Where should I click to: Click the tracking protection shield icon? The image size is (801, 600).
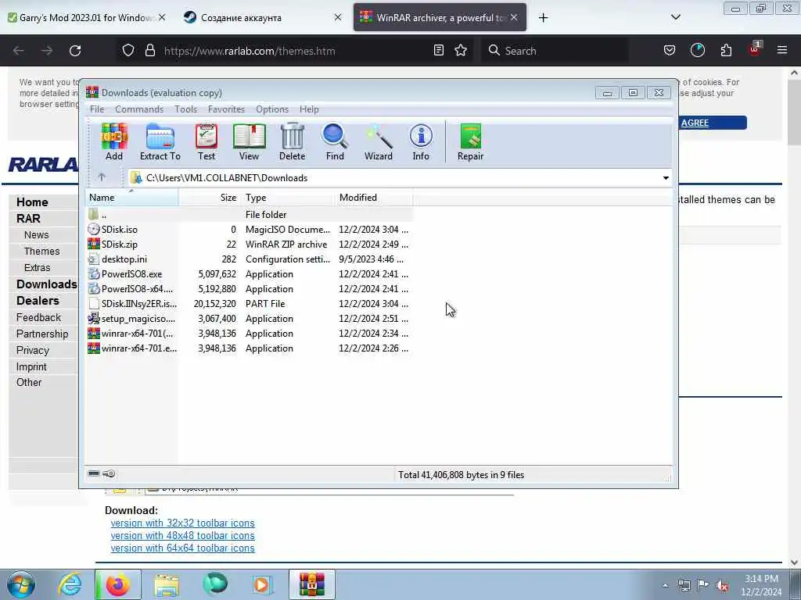coord(128,51)
